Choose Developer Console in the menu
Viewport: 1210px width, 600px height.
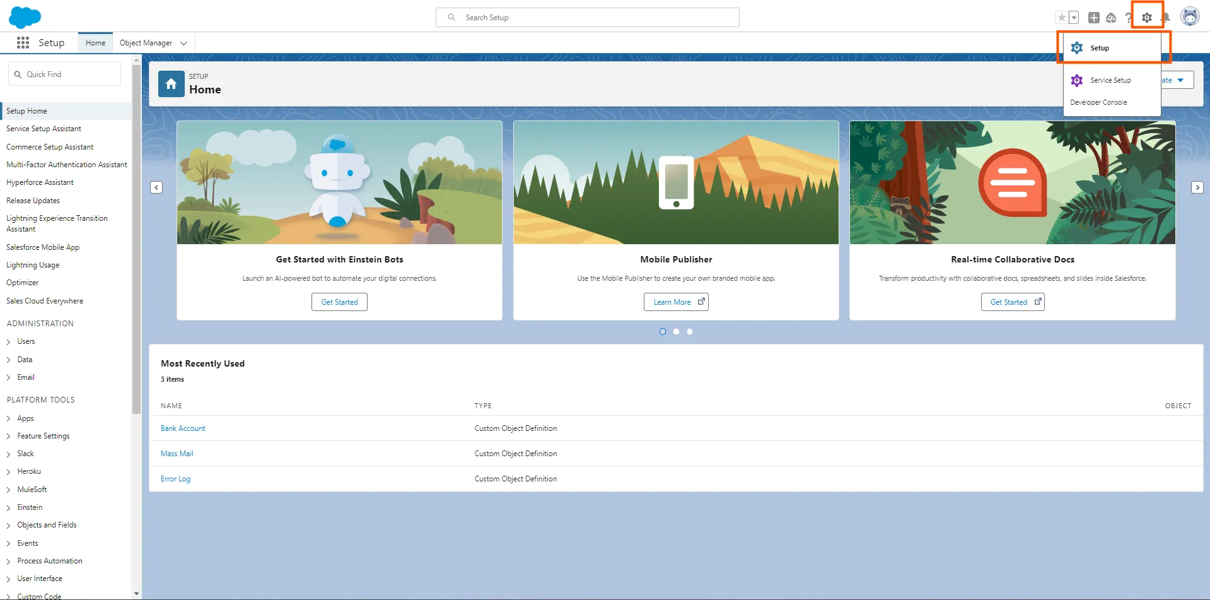pyautogui.click(x=1098, y=102)
